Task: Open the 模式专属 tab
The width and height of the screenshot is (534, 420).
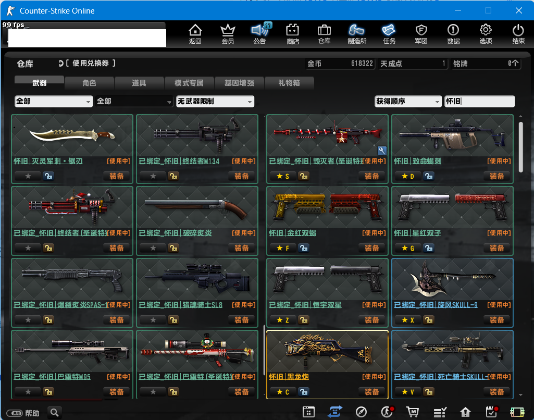Action: click(x=189, y=83)
